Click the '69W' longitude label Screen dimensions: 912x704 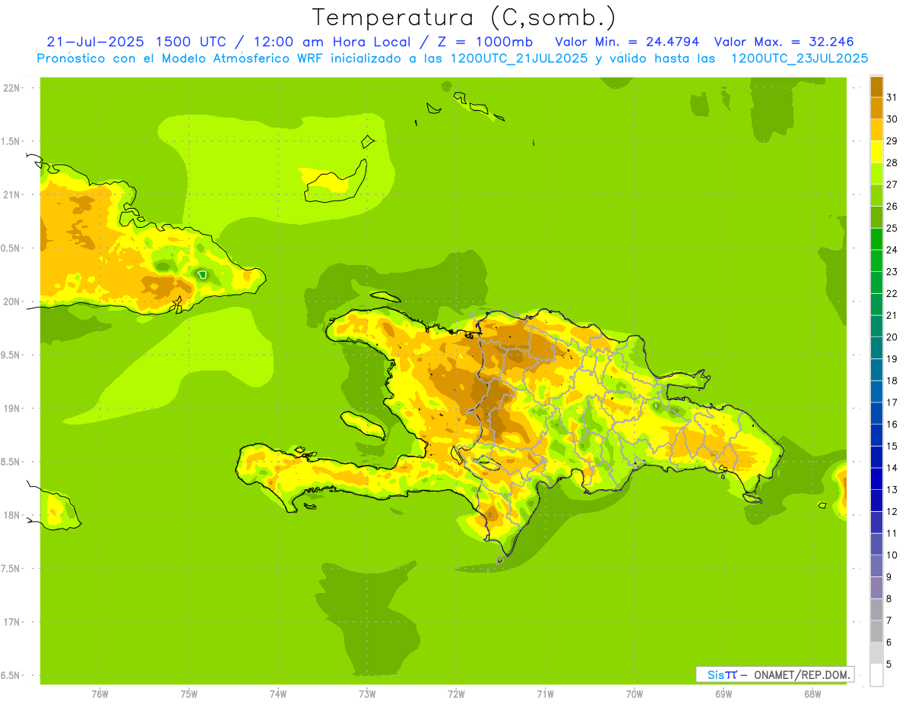click(x=724, y=694)
